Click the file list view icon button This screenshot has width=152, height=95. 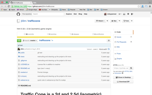109,41
